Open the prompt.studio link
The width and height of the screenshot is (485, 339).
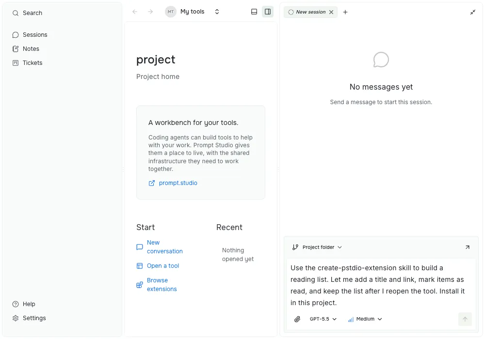click(x=178, y=183)
